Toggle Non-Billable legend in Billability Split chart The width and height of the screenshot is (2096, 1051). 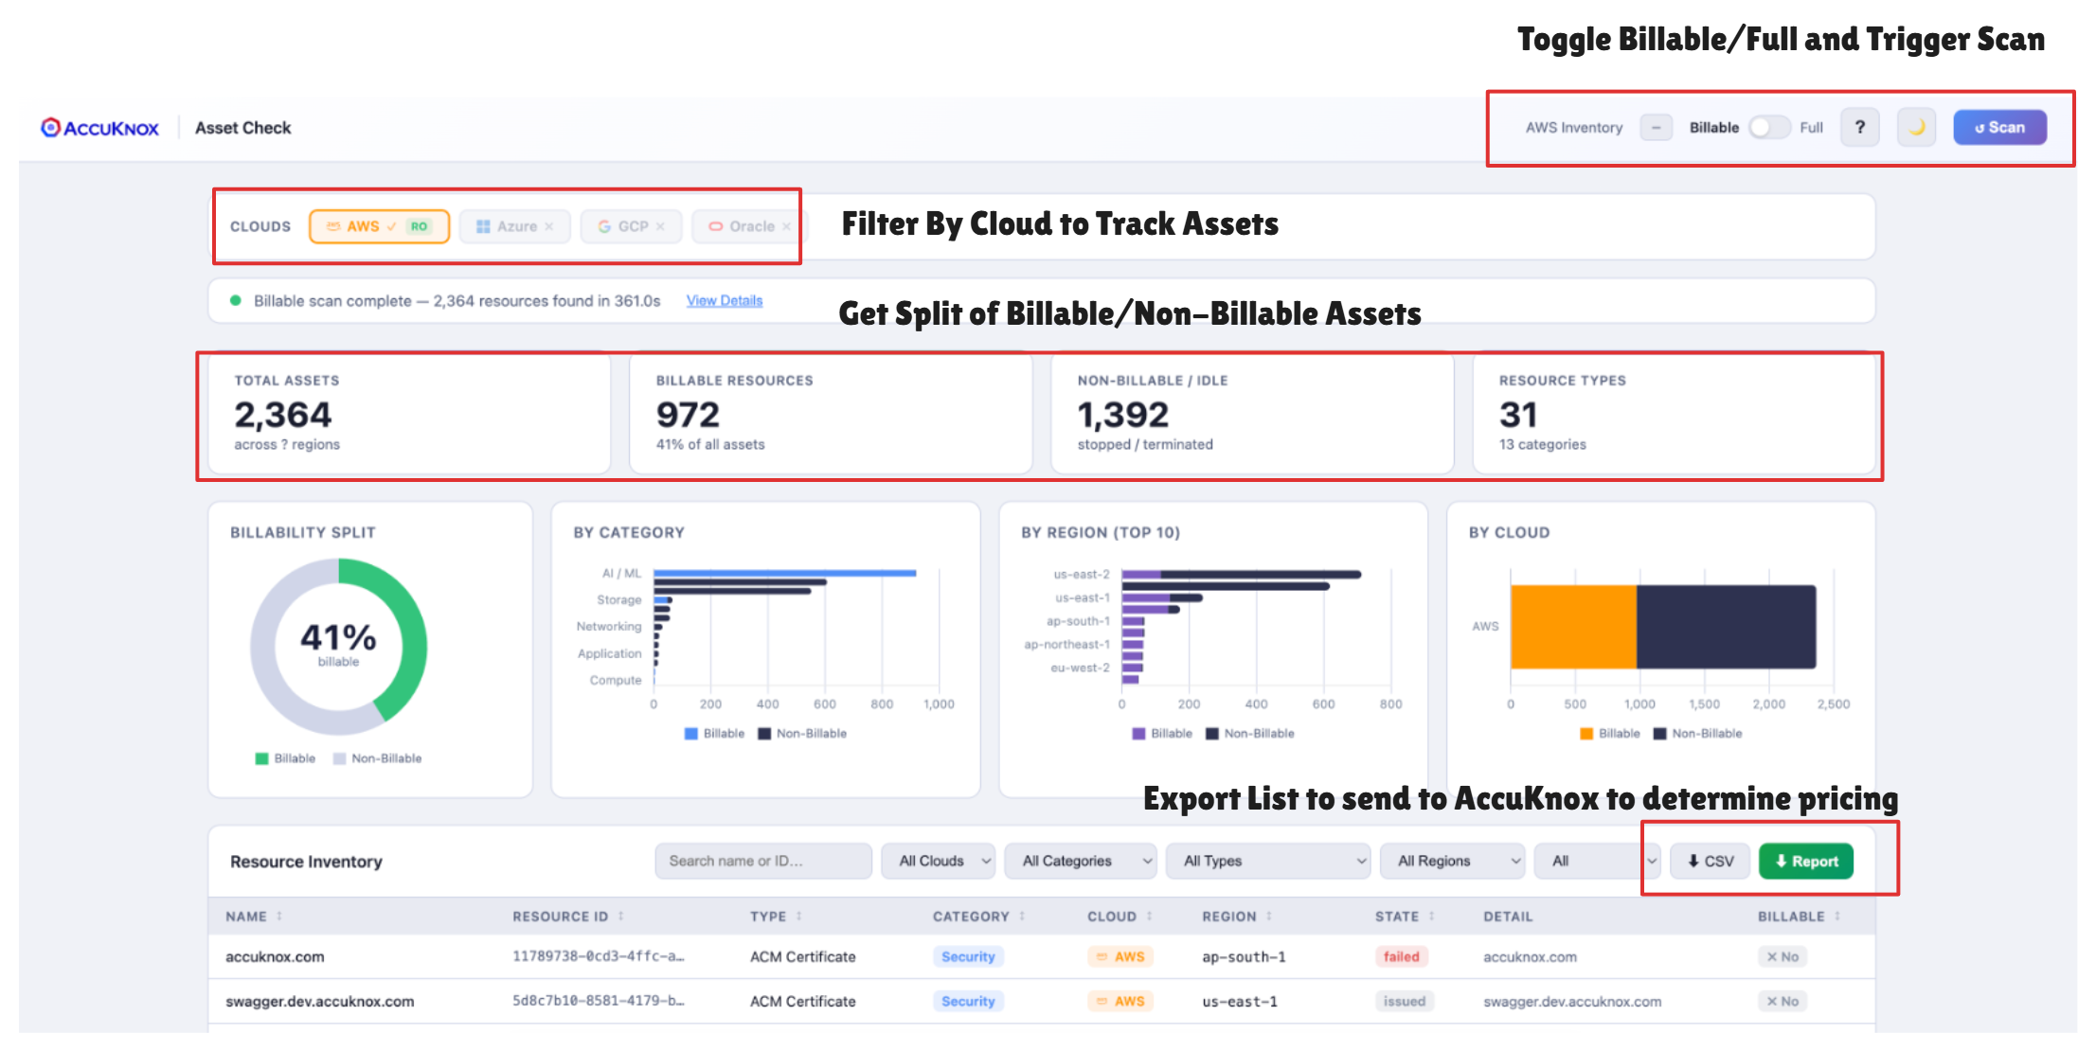pos(378,758)
